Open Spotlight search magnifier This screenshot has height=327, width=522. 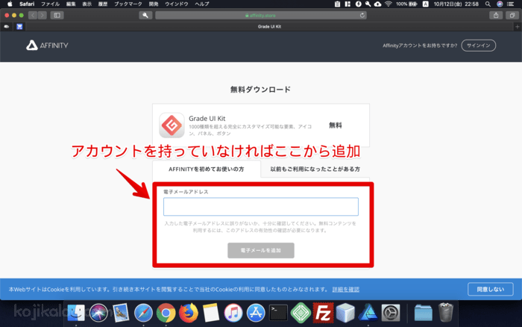click(488, 4)
